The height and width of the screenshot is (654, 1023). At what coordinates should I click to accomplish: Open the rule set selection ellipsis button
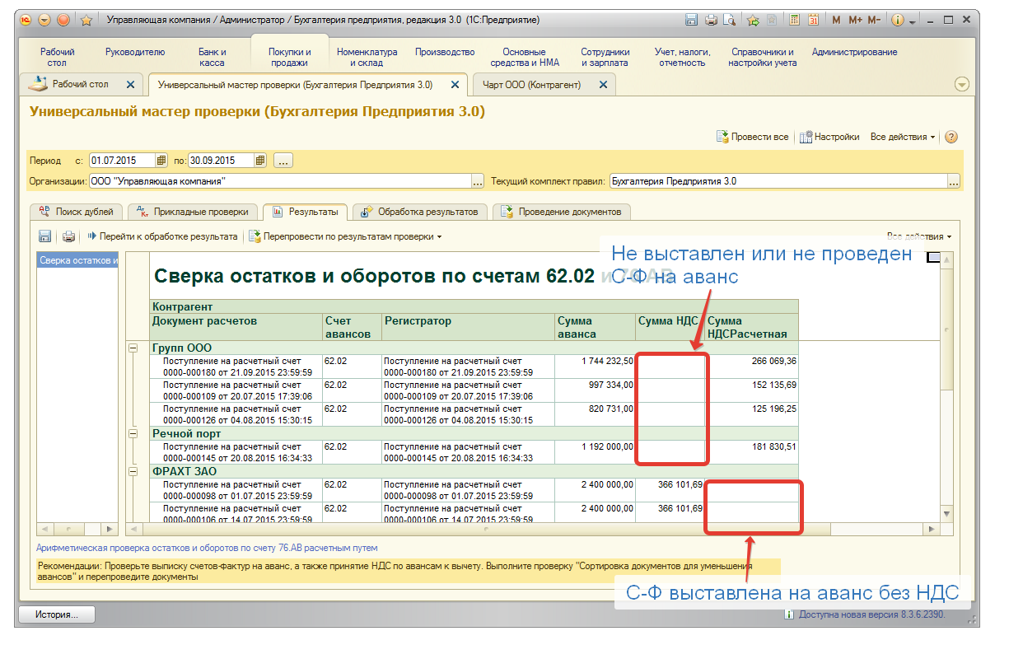[x=954, y=181]
